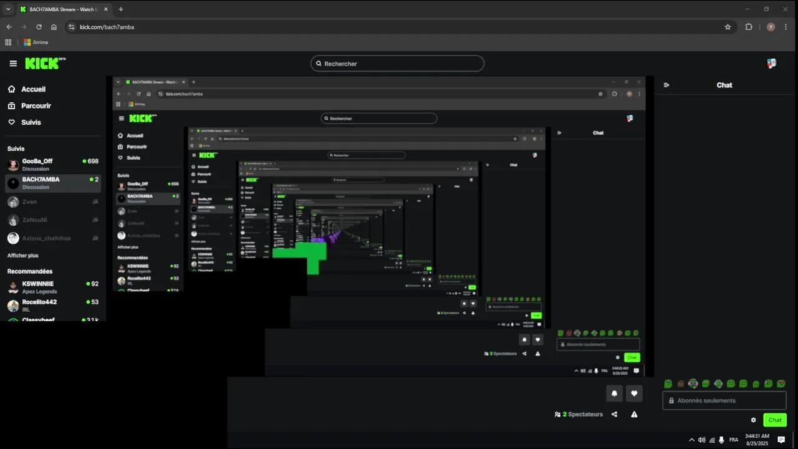
Task: Expand the tab search dropdown arrow
Action: [8, 9]
